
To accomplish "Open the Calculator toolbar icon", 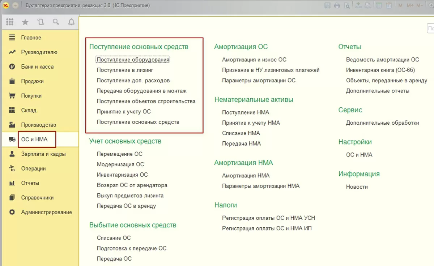I will pos(379,5).
